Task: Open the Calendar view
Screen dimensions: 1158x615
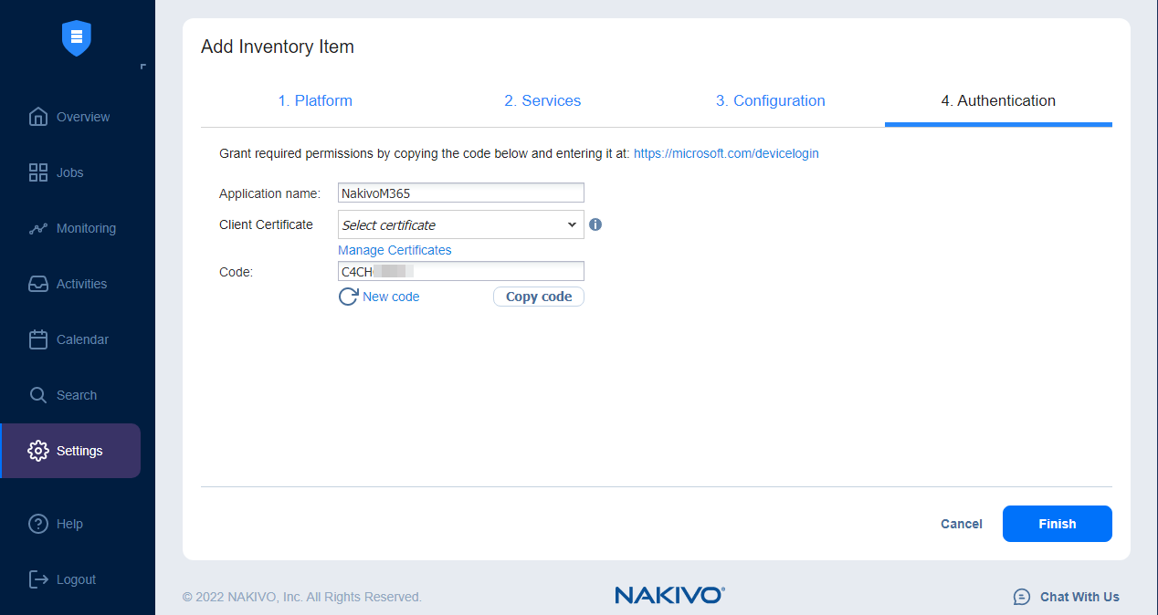Action: tap(38, 339)
